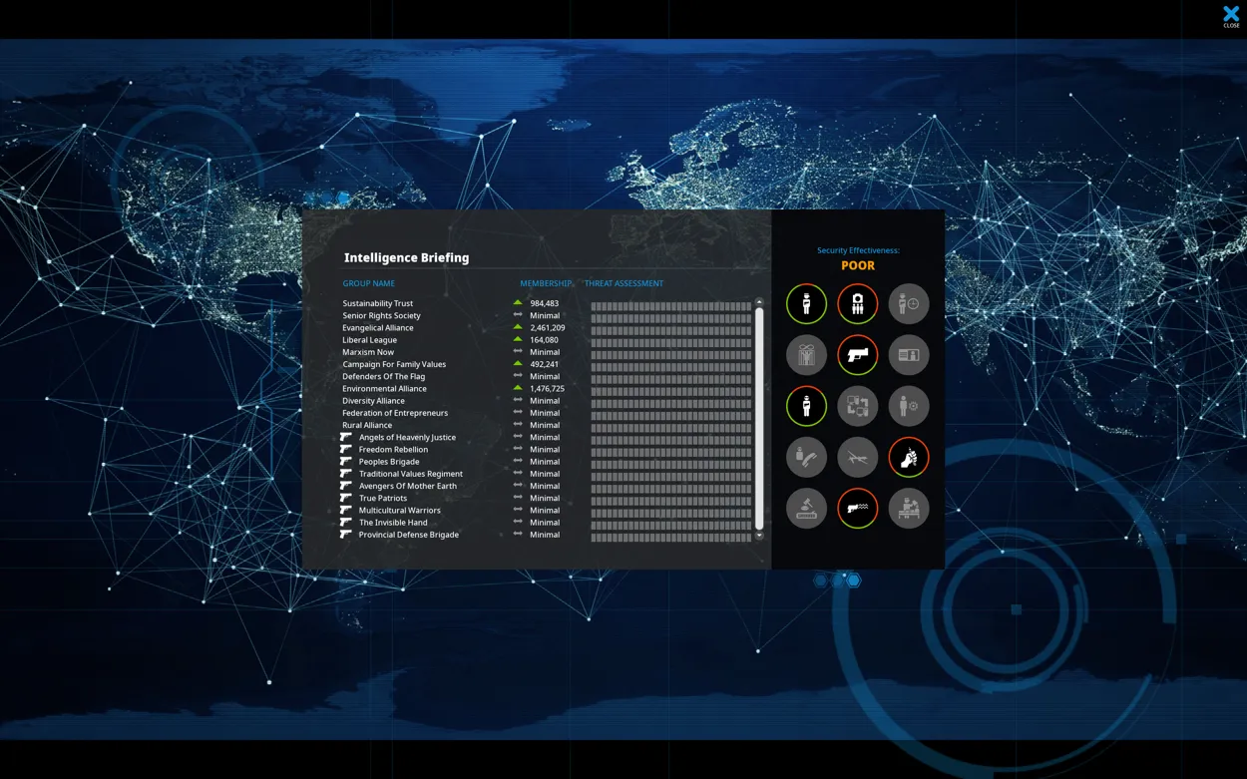Click the officer with clock icon
The height and width of the screenshot is (779, 1247).
pyautogui.click(x=908, y=304)
